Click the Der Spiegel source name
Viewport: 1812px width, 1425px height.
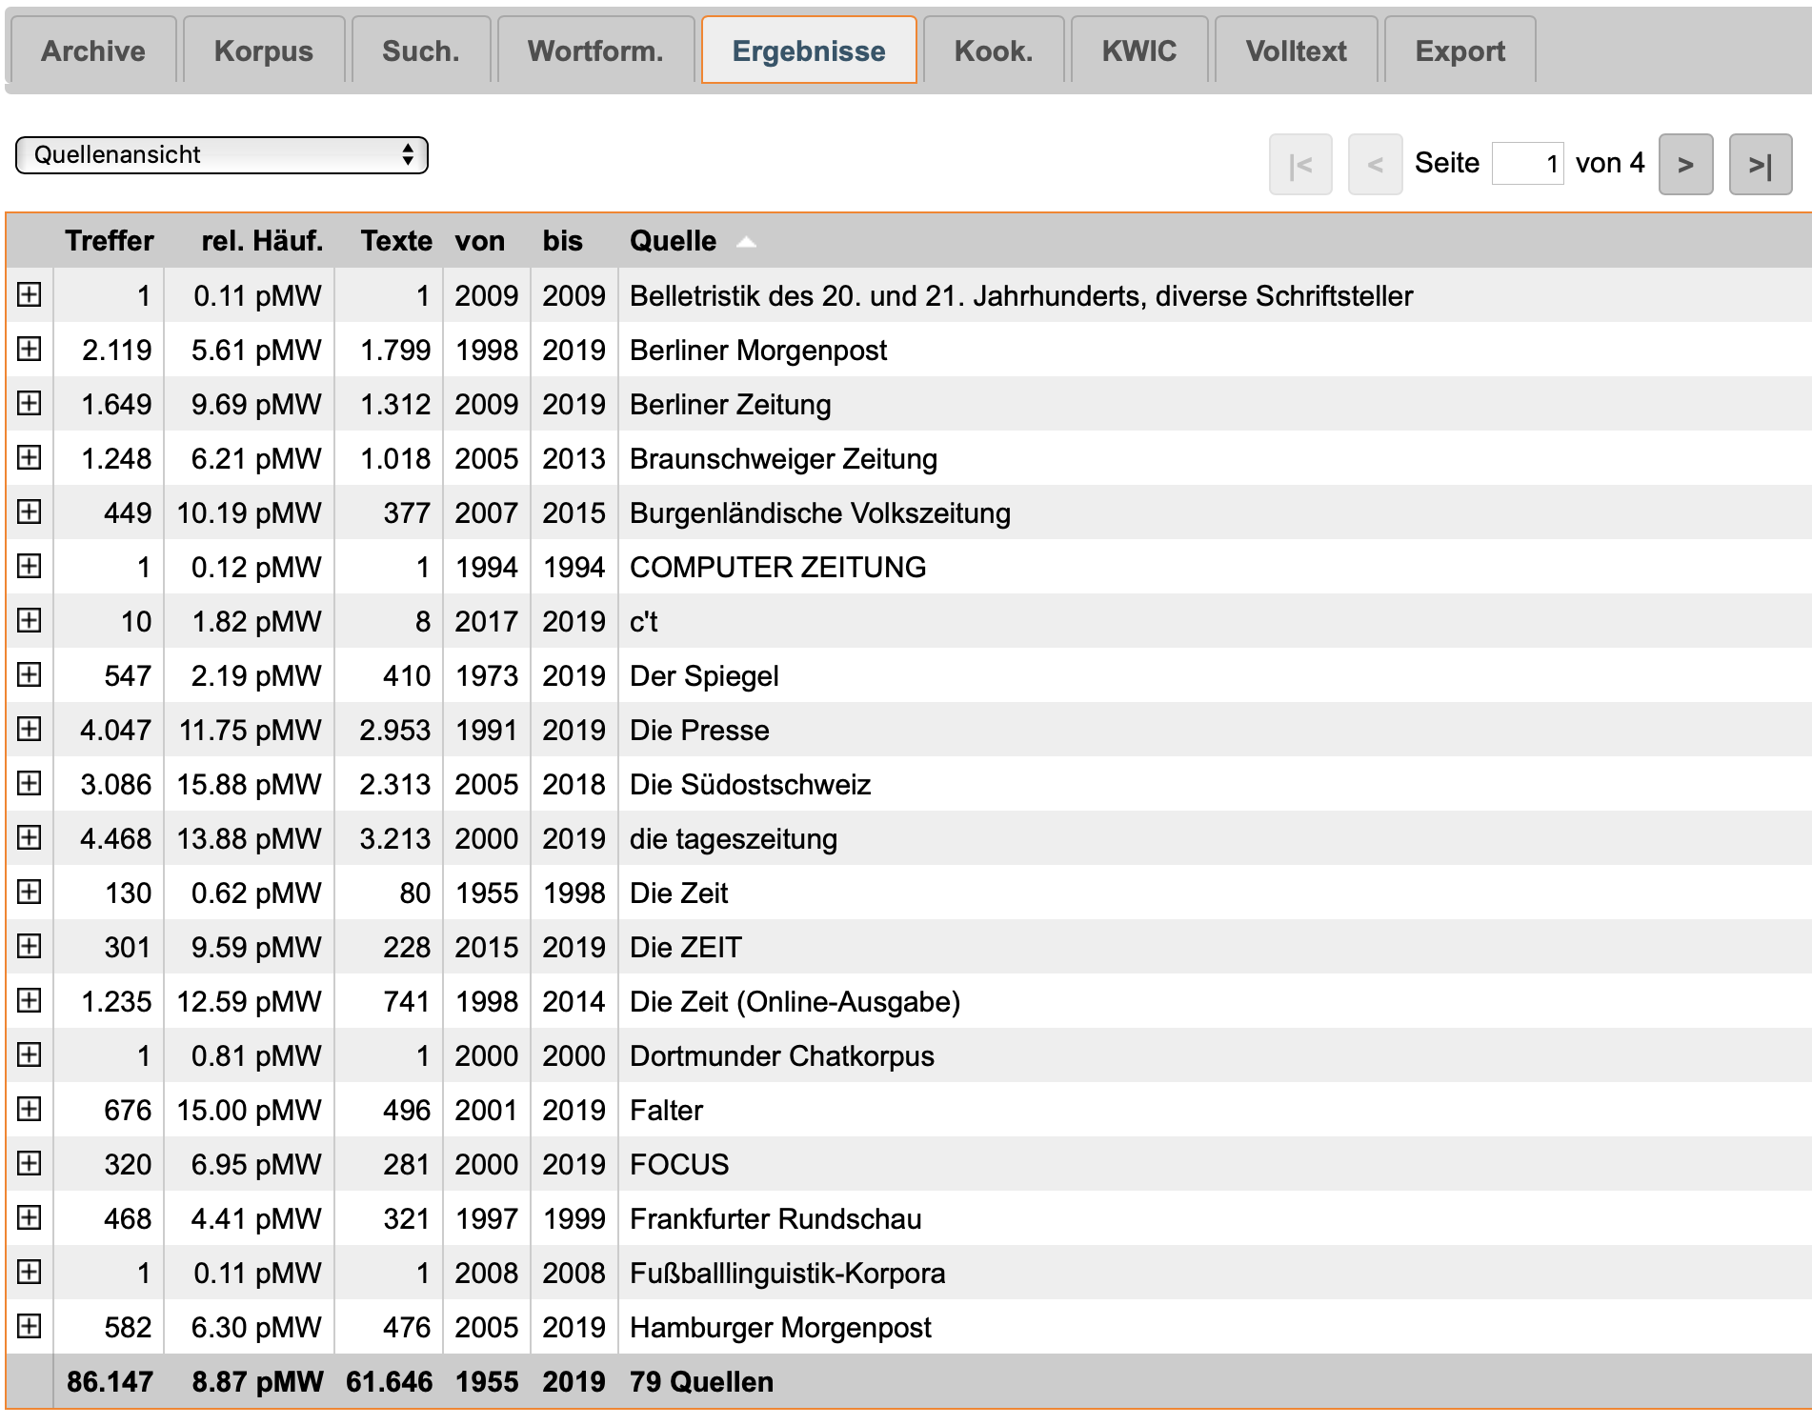point(704,676)
